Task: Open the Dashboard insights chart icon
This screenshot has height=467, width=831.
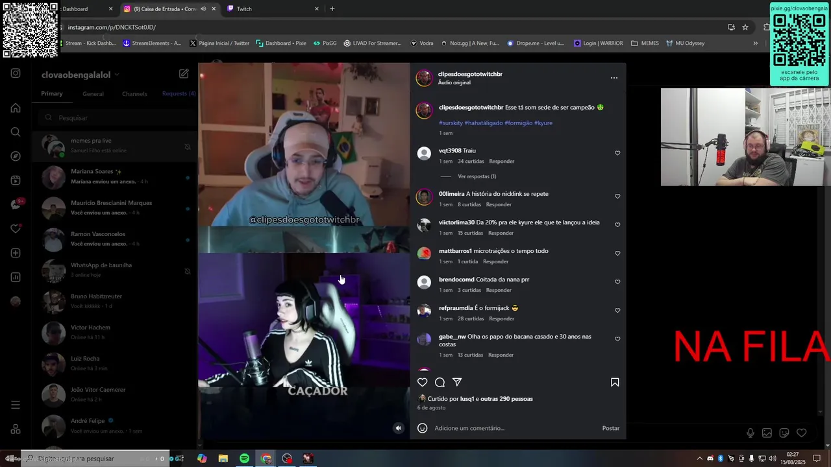Action: click(x=16, y=277)
